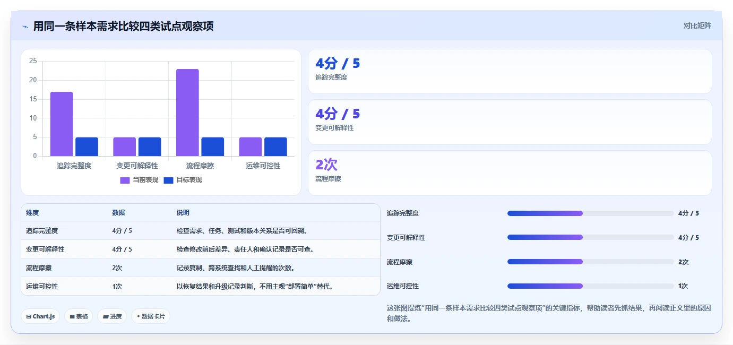Click the 1次 data cell in table

point(117,287)
